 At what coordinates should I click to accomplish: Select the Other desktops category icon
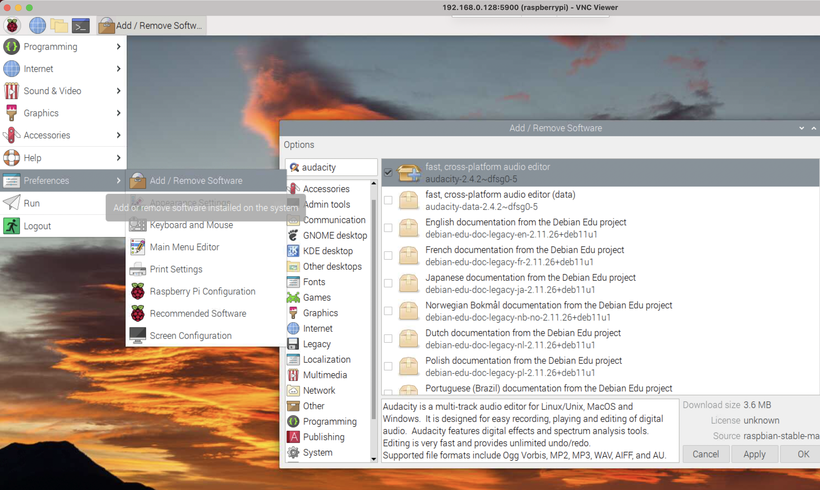pyautogui.click(x=293, y=267)
